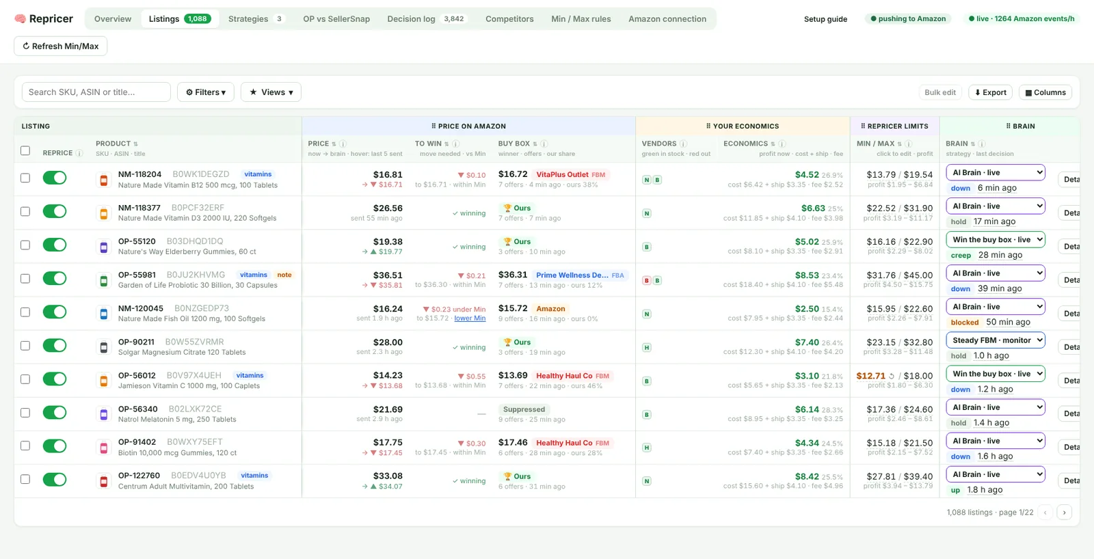The image size is (1094, 559).
Task: Click the info icon beside TO WIN header
Action: [x=456, y=144]
